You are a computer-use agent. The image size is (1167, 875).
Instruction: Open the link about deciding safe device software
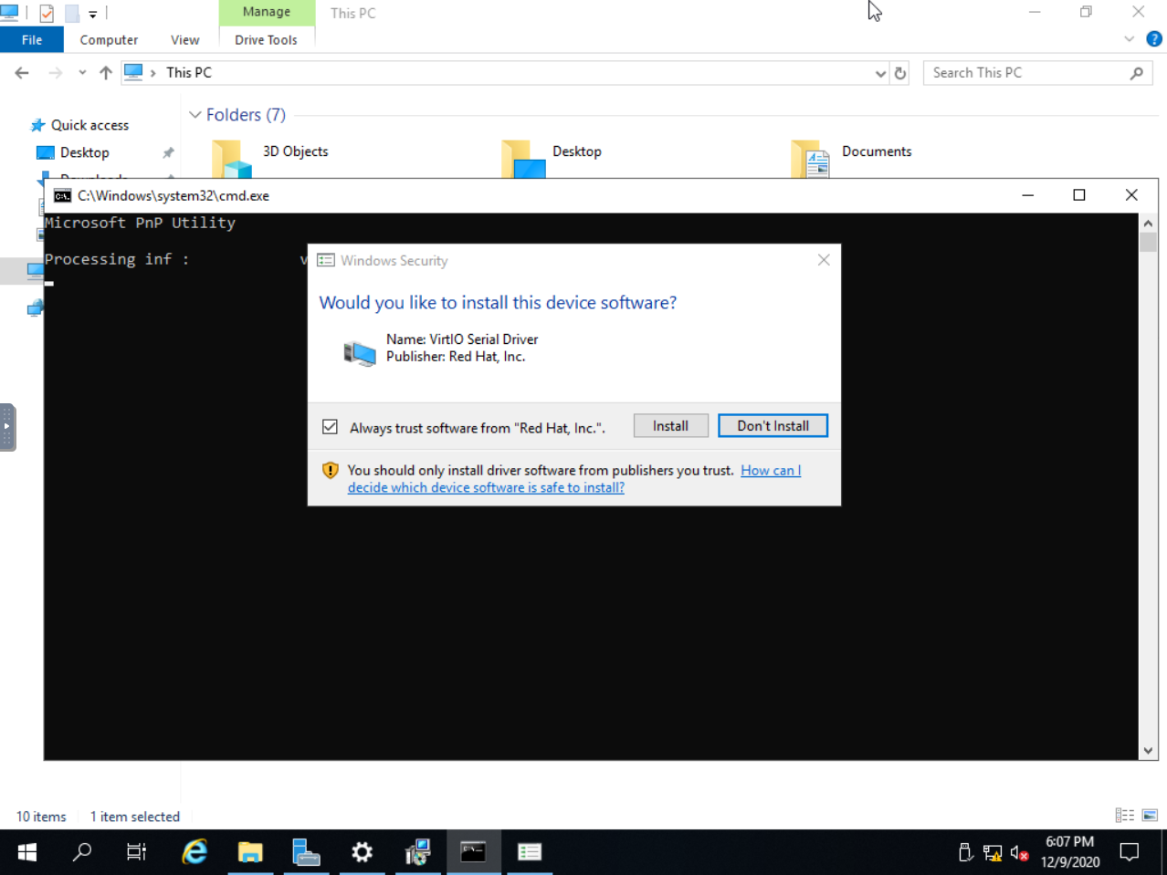pyautogui.click(x=574, y=479)
